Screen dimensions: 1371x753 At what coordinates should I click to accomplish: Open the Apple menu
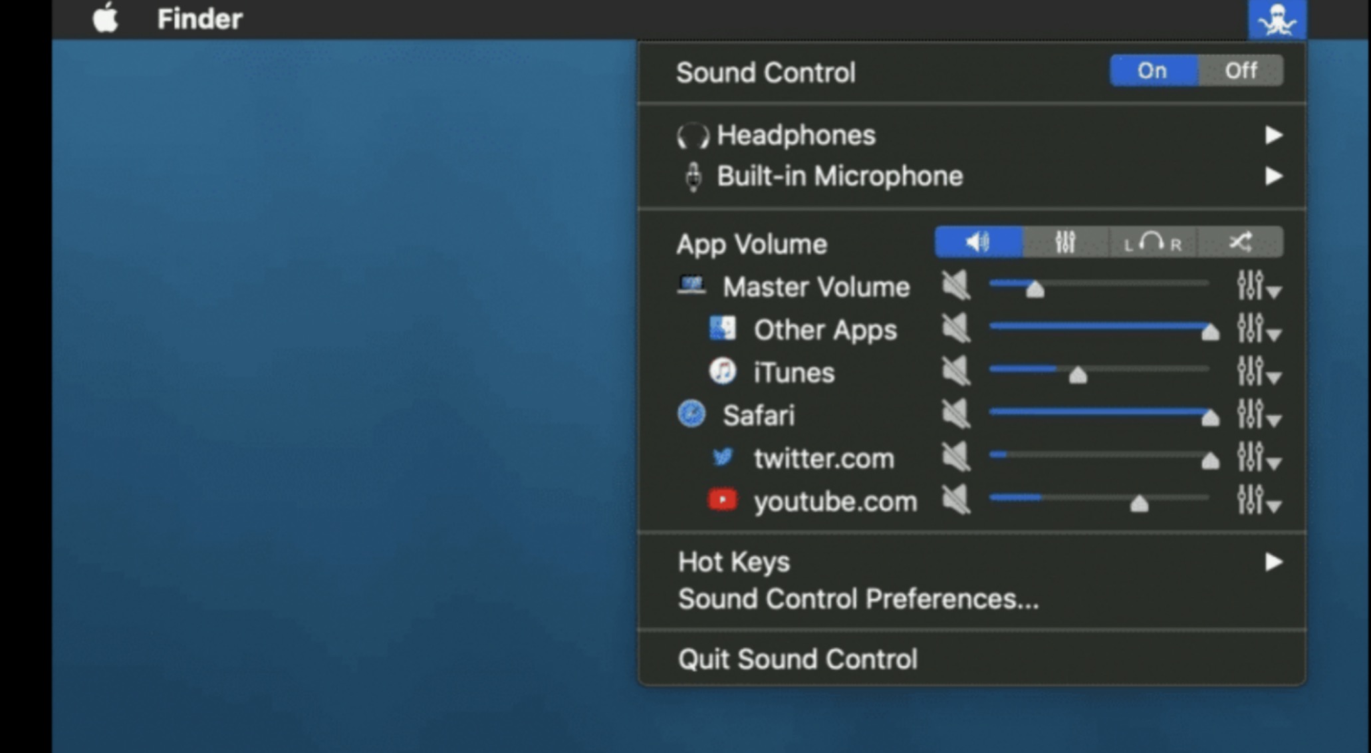[106, 18]
